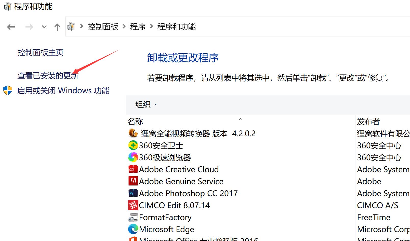Open 启用或关闭 Windows 功能

(63, 90)
